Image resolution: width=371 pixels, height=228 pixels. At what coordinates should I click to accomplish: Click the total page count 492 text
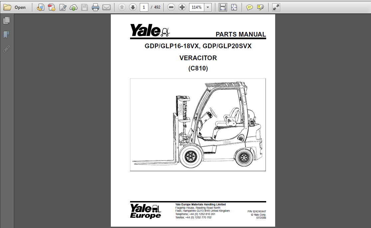[x=157, y=7]
